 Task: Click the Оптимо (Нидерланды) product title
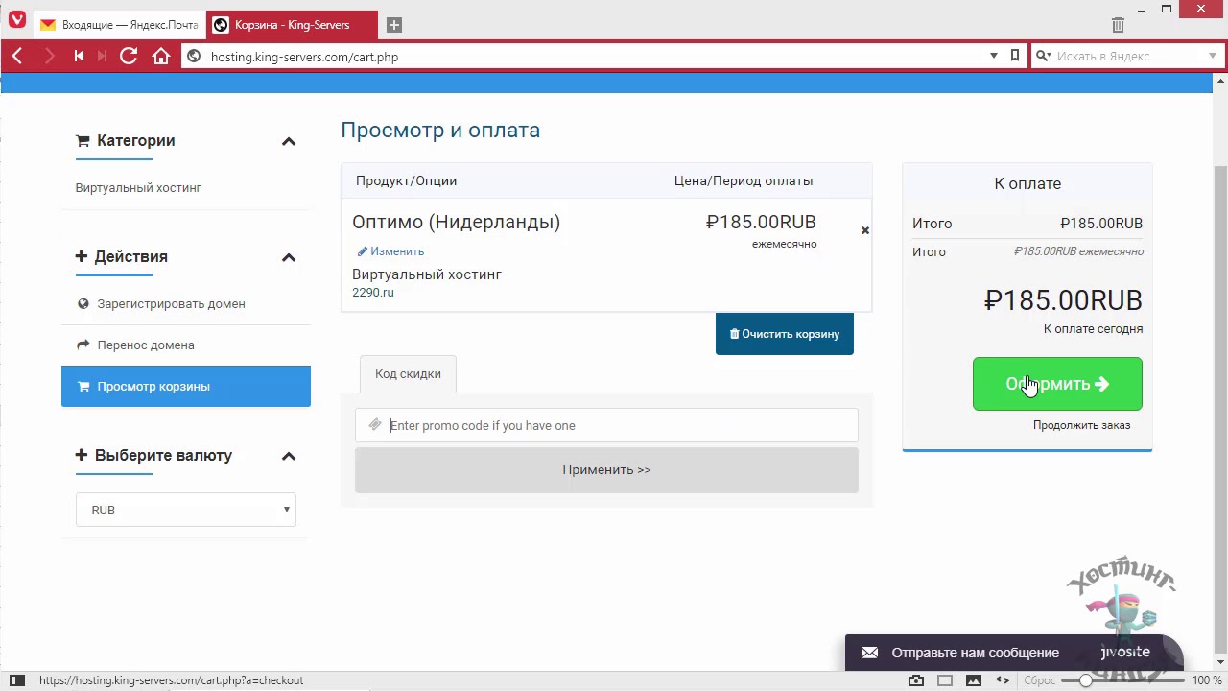tap(456, 223)
